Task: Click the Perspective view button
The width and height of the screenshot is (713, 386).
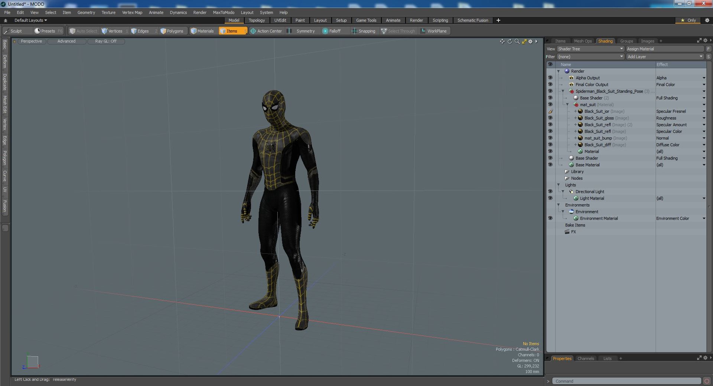Action: coord(32,41)
